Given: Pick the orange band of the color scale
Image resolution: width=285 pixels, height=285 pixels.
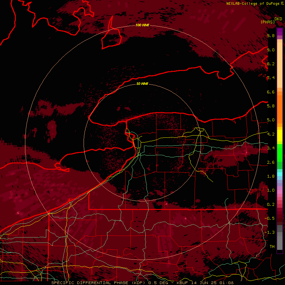Looking at the screenshot, I should coord(280,109).
